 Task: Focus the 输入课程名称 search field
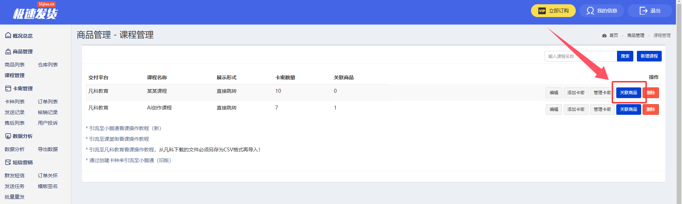tap(581, 56)
